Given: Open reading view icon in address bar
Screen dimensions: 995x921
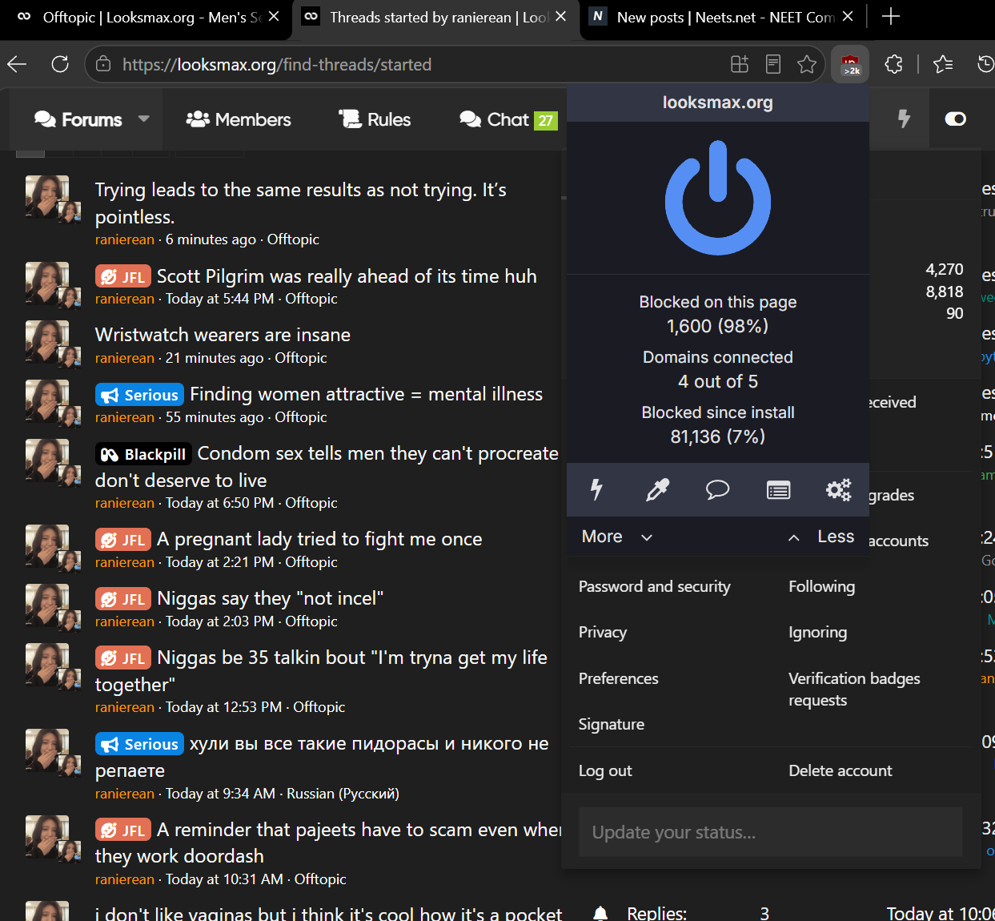Looking at the screenshot, I should [773, 64].
